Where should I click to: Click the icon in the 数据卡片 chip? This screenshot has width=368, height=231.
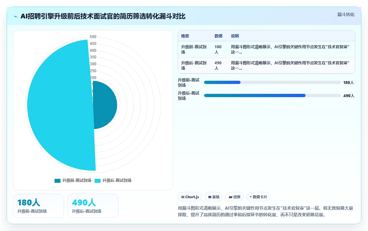click(251, 197)
